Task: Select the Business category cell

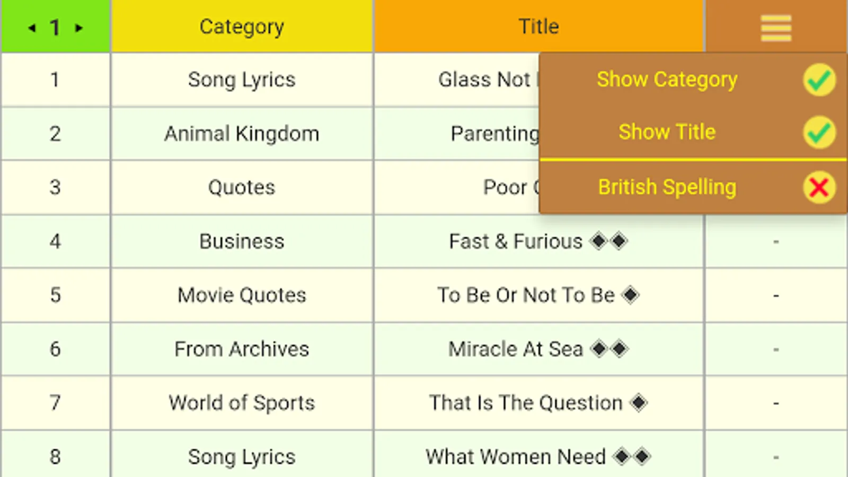Action: [242, 242]
